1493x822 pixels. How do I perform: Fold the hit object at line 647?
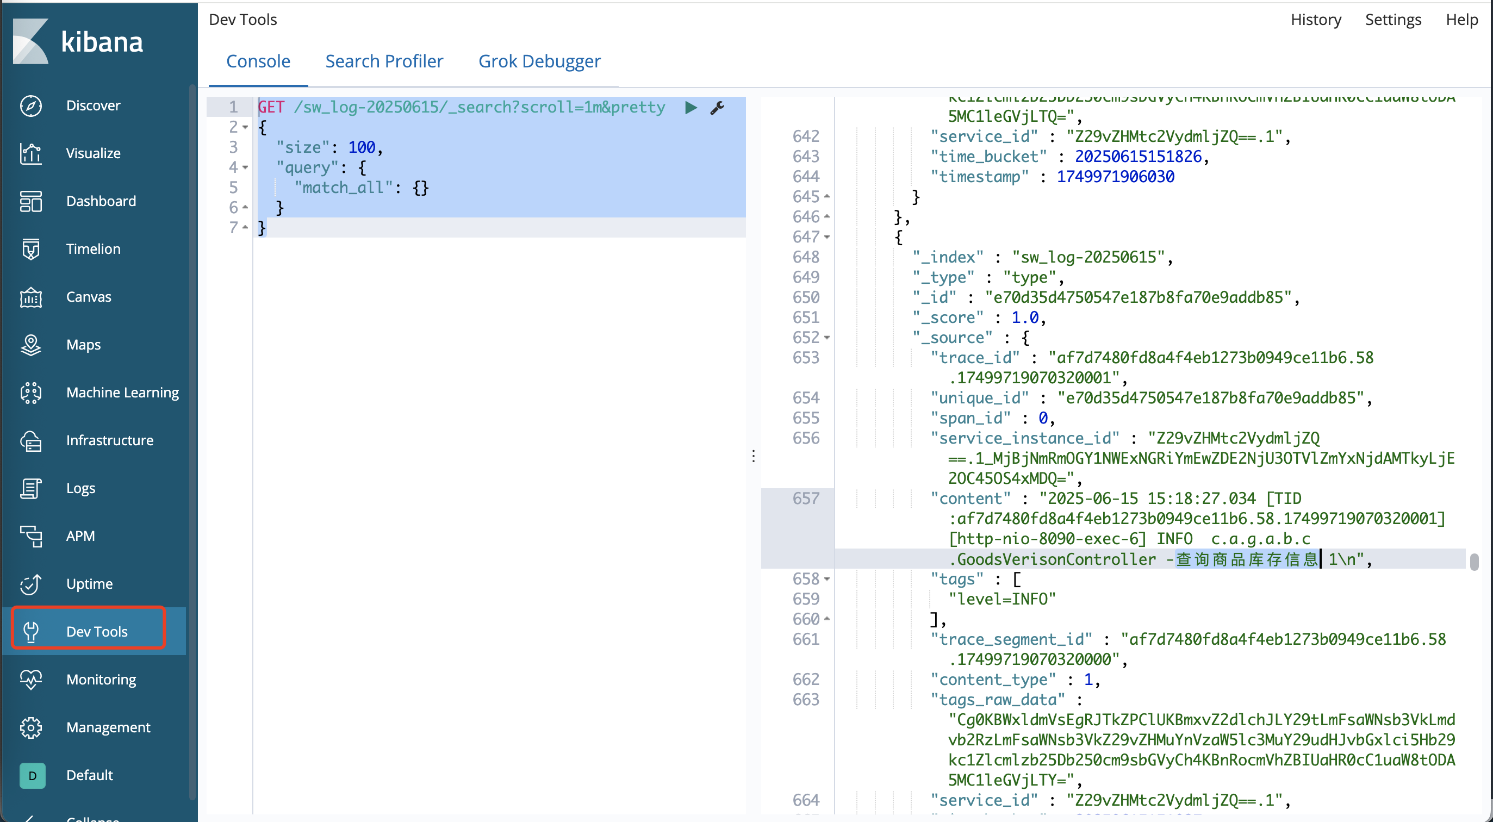point(827,237)
